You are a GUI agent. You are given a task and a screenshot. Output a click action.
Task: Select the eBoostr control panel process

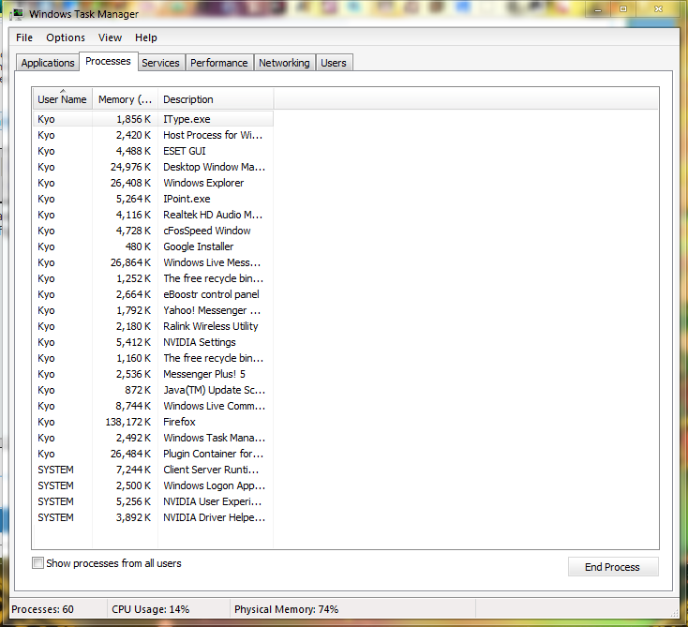pos(153,294)
